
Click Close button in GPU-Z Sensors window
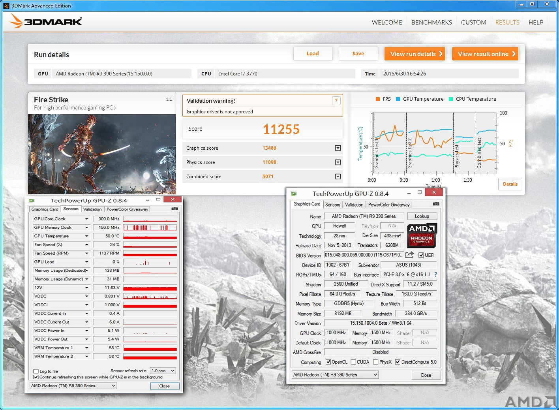[x=165, y=386]
